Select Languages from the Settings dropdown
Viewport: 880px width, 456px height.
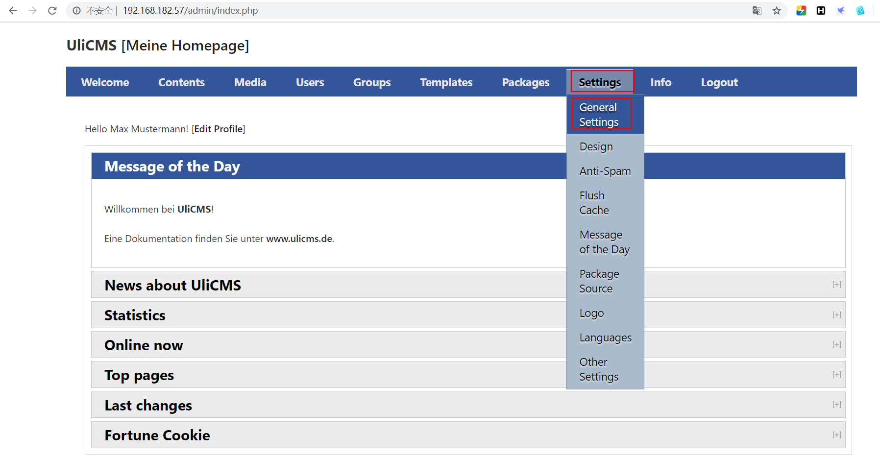[x=605, y=337]
